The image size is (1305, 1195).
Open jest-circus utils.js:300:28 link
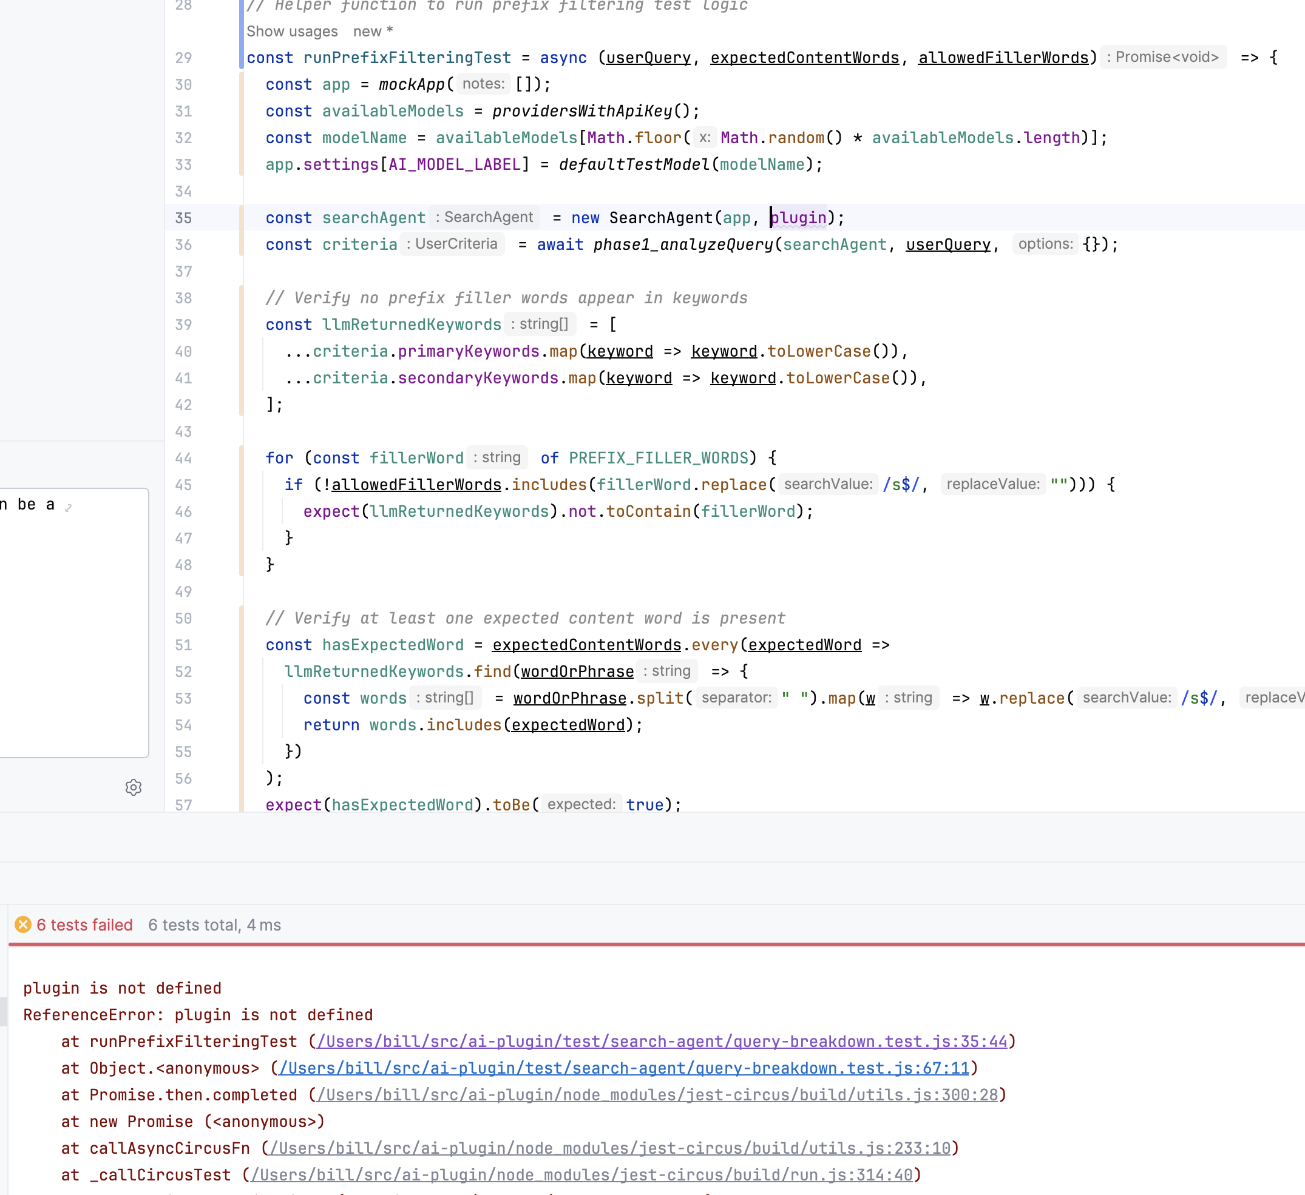coord(657,1095)
